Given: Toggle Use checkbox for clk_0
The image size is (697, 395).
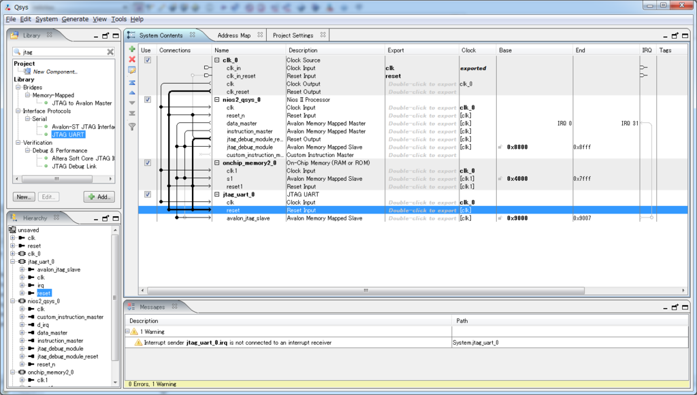Looking at the screenshot, I should click(148, 60).
